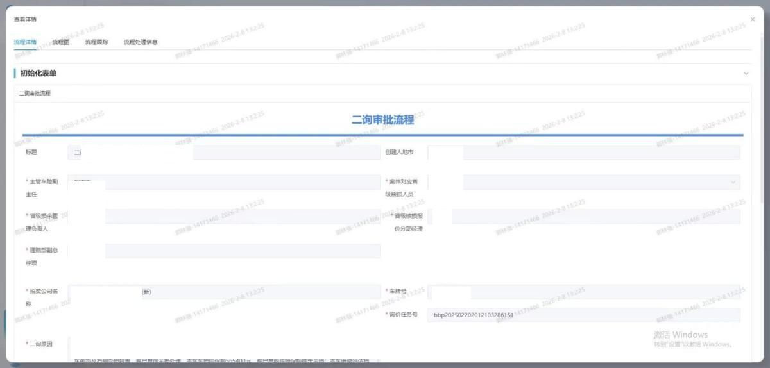
Task: Collapse the 初始化表单 section chevron
Action: 746,74
